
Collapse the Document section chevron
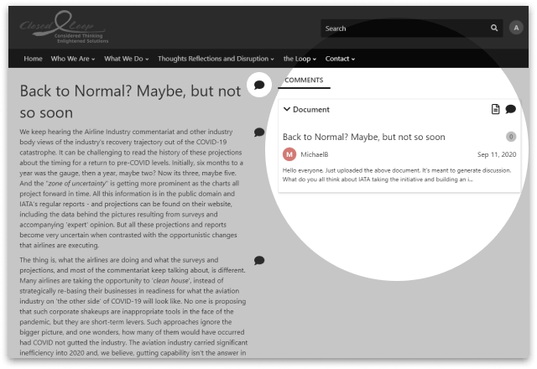point(287,109)
